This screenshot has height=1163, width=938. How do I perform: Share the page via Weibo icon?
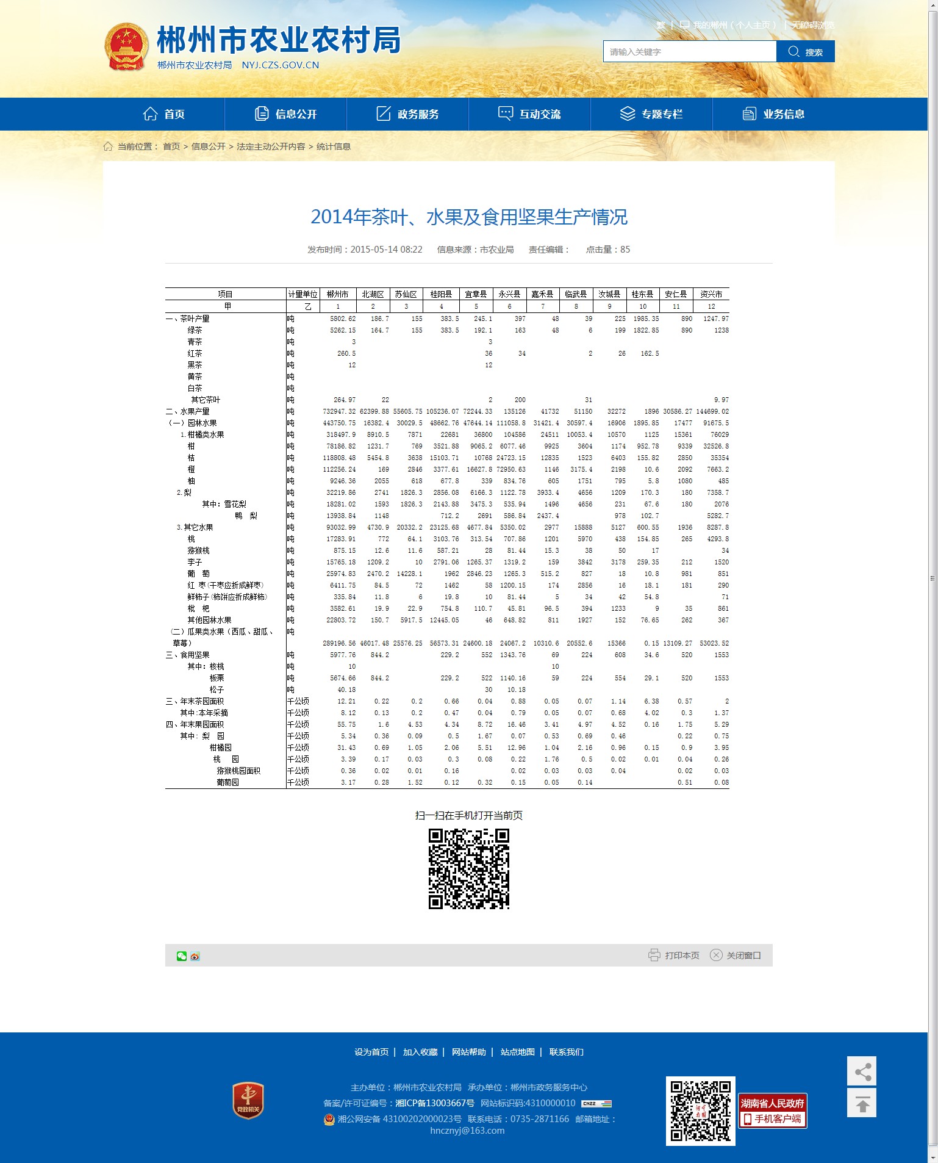point(195,956)
